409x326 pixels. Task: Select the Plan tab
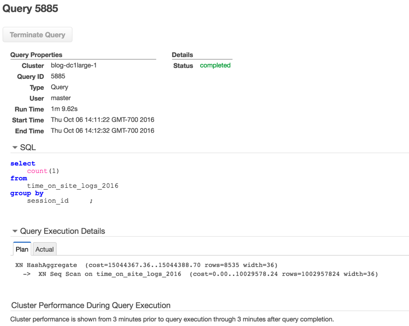22,249
